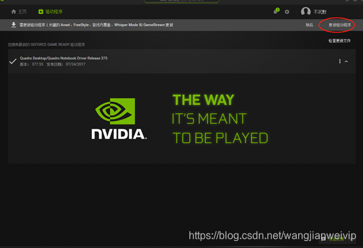The width and height of the screenshot is (363, 248).
Task: Click the THE WAY IT'S MEANT TO BE PLAYED slogan
Action: [x=220, y=119]
